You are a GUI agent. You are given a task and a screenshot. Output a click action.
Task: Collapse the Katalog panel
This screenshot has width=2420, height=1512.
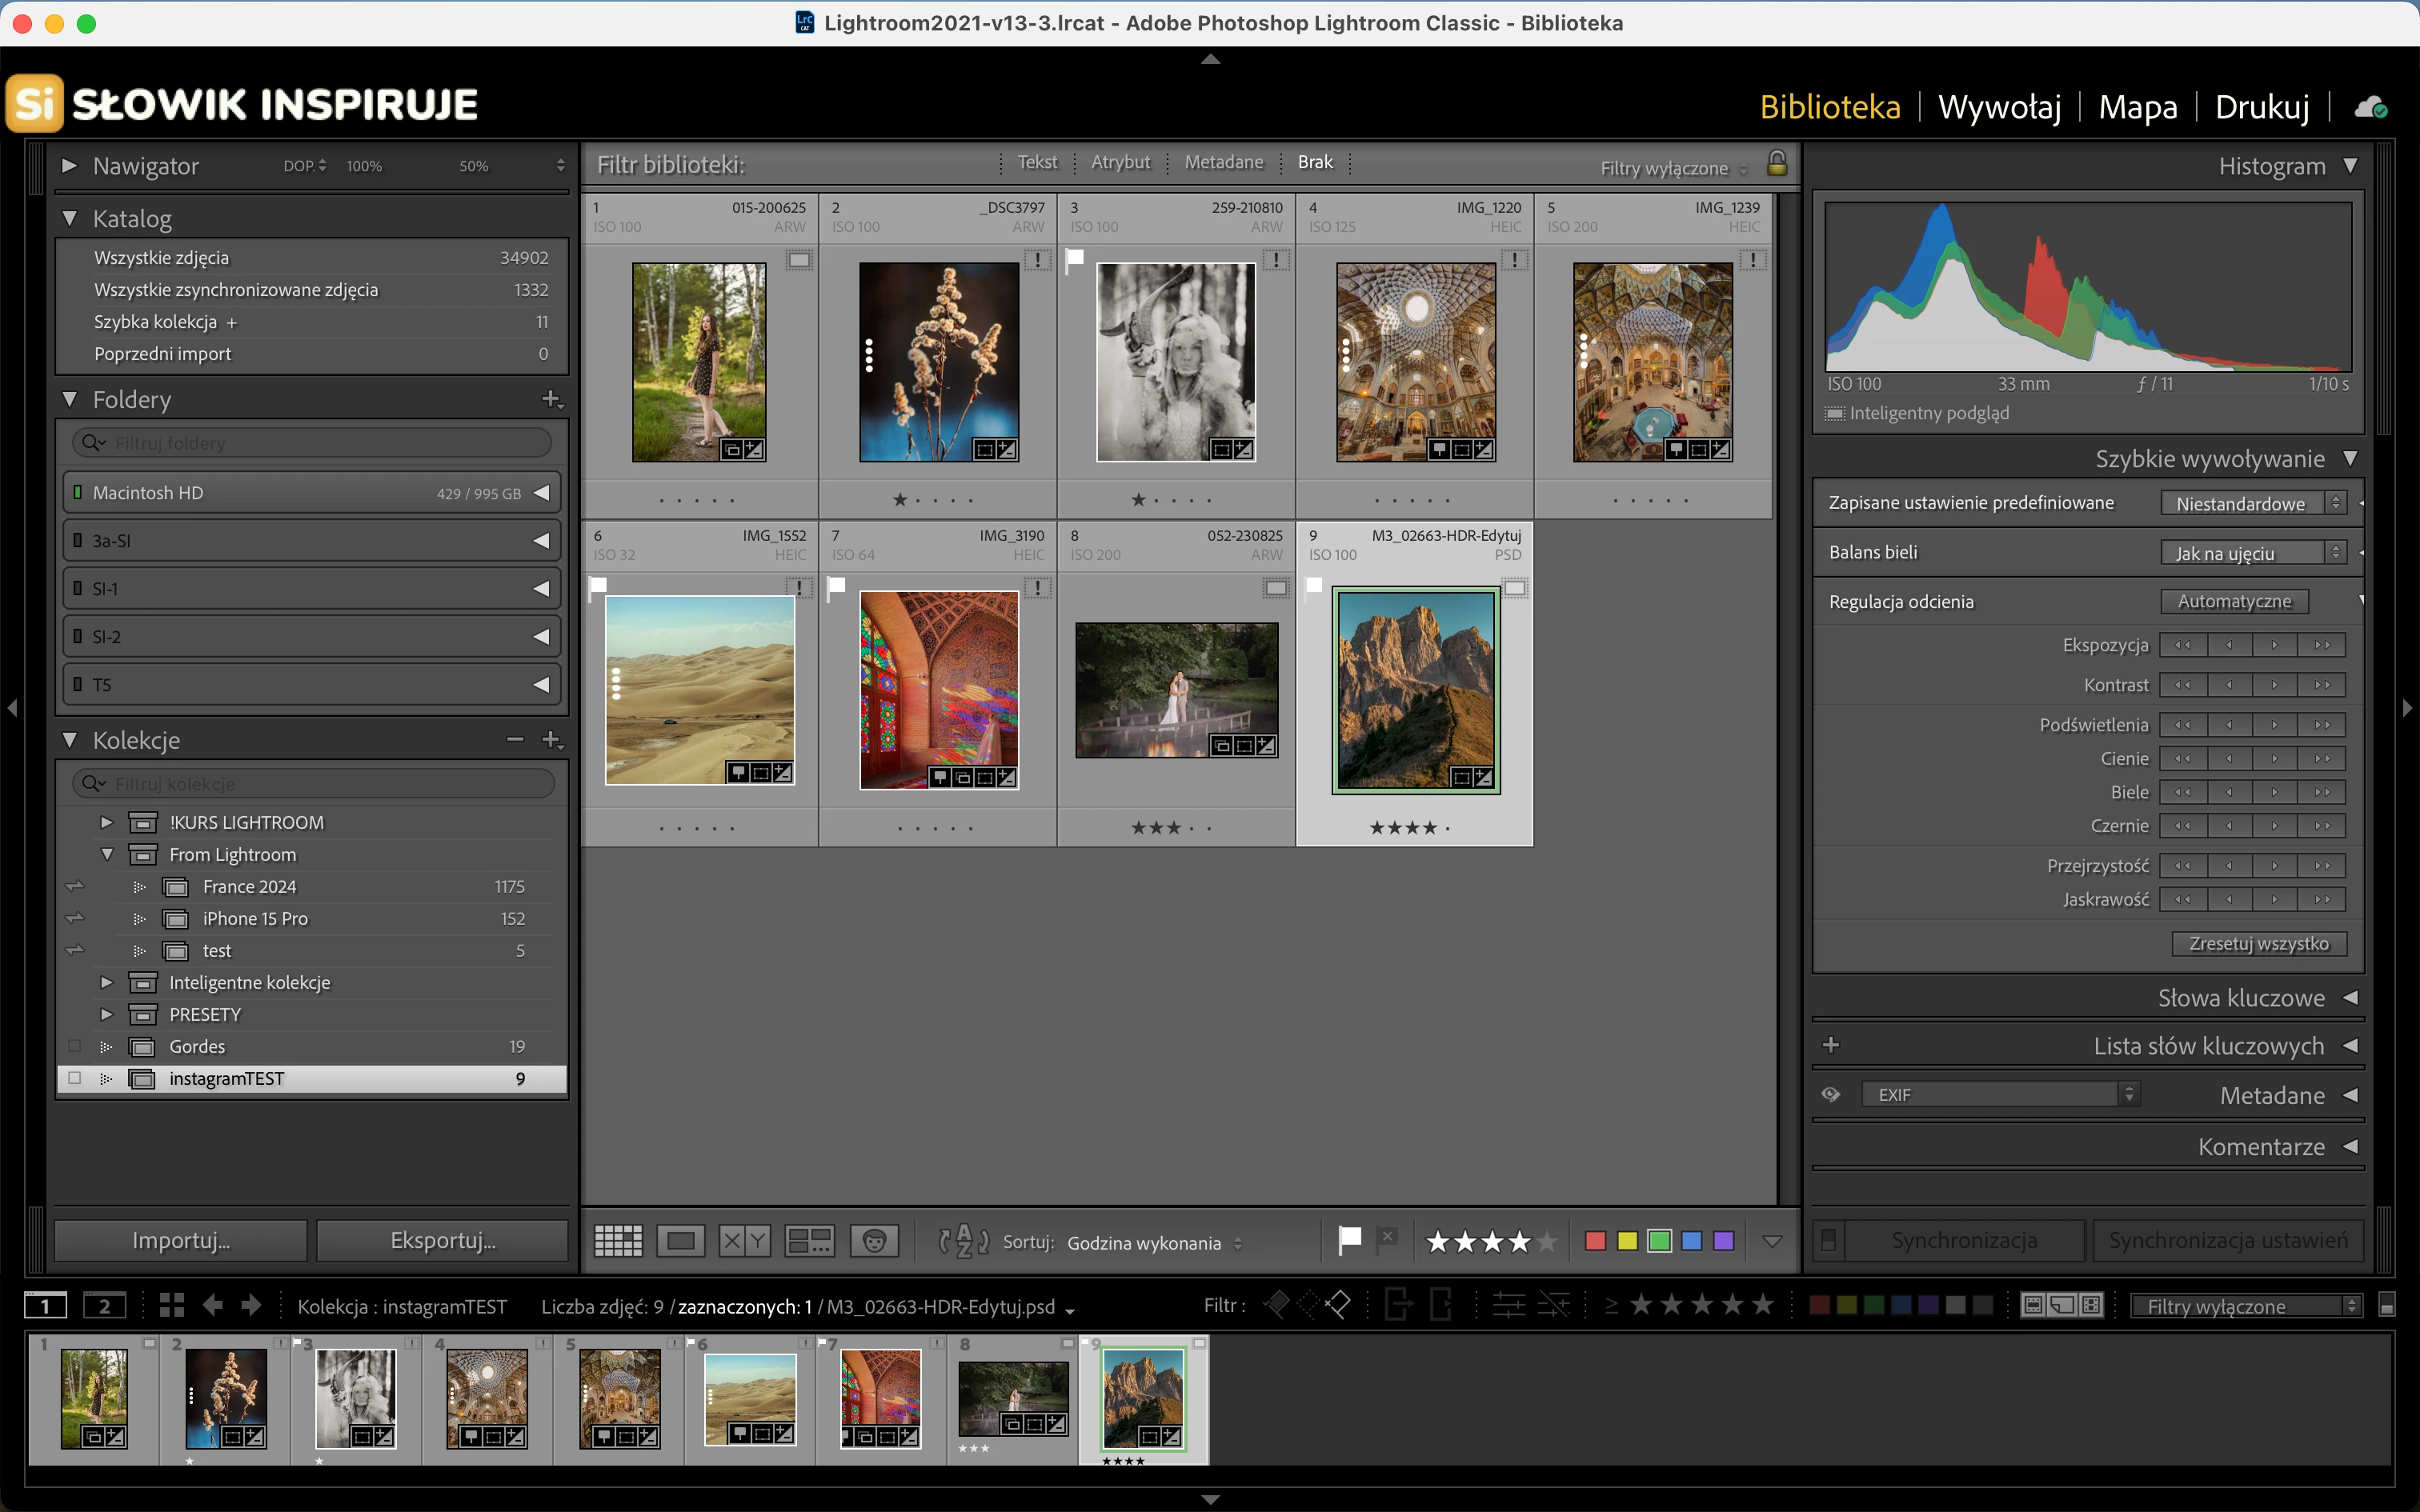click(70, 218)
